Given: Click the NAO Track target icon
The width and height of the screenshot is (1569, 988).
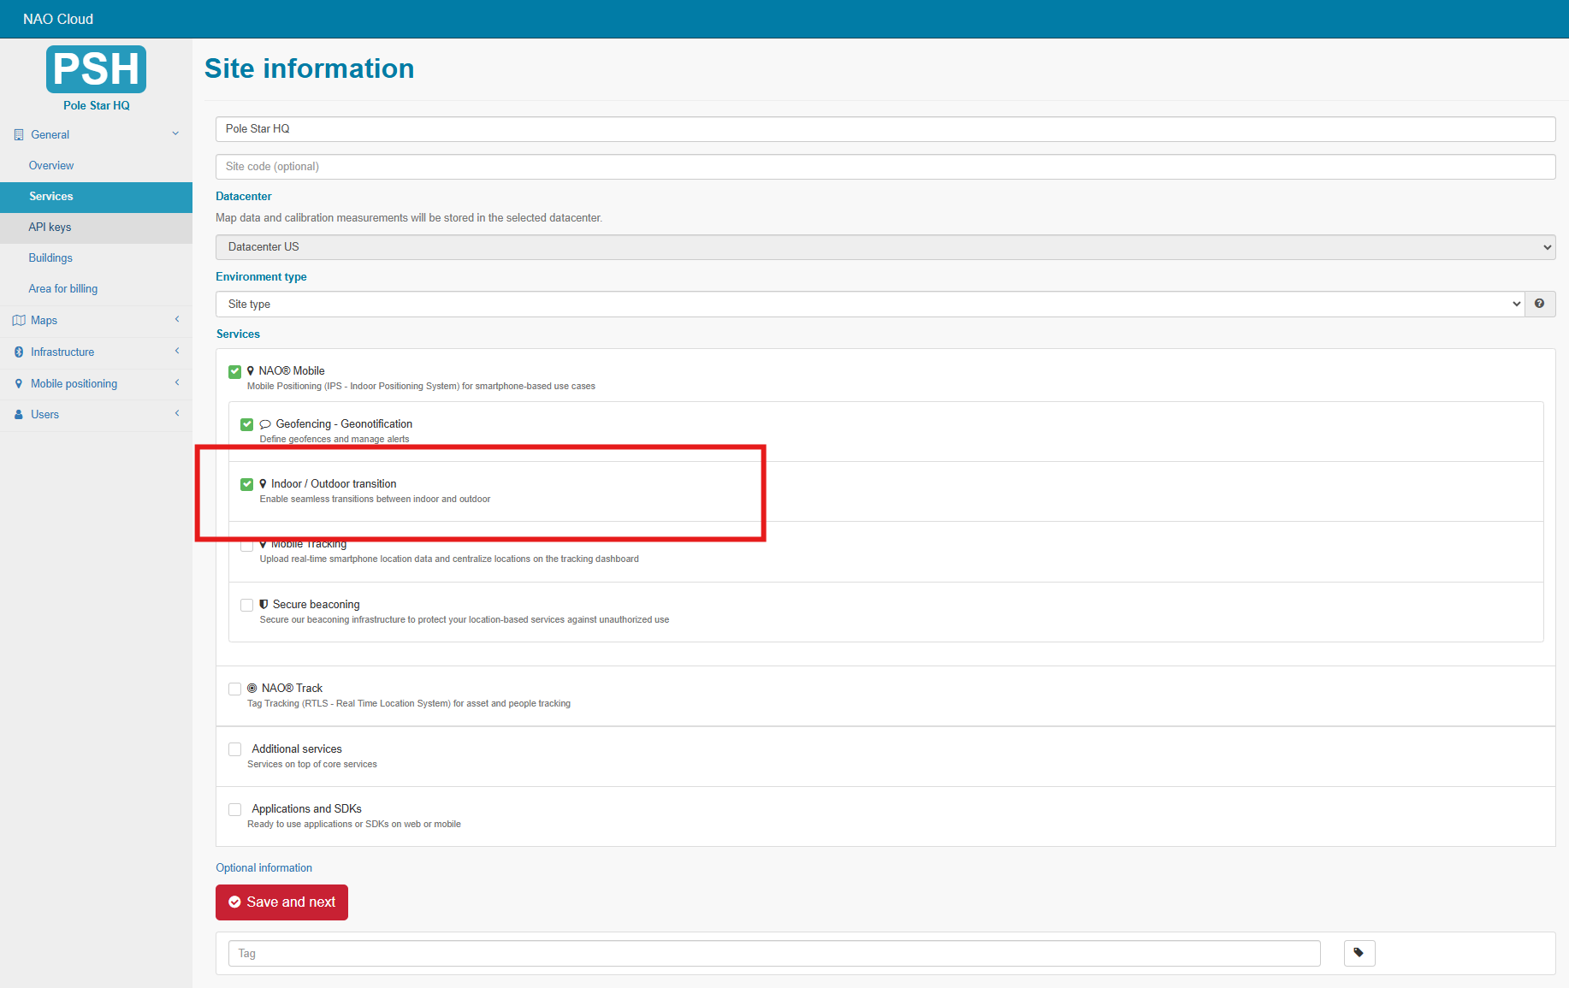Looking at the screenshot, I should [252, 688].
